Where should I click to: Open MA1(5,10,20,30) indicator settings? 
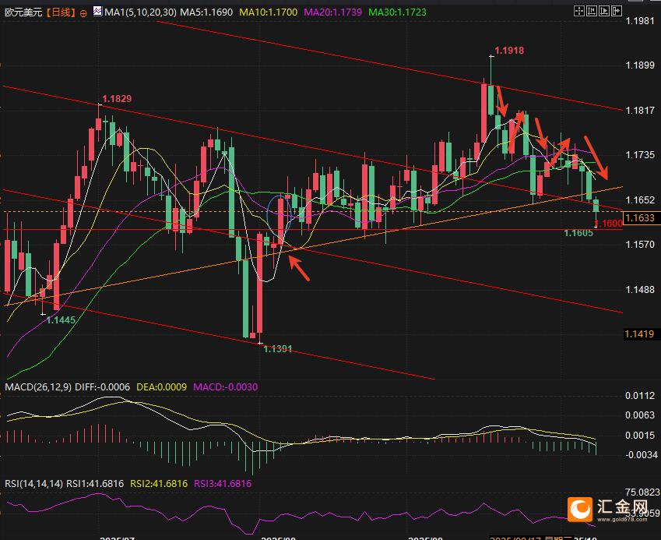pyautogui.click(x=140, y=12)
